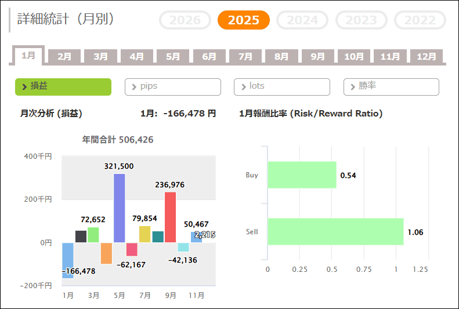Show the lots analysis view
This screenshot has height=309, width=459.
coord(282,87)
